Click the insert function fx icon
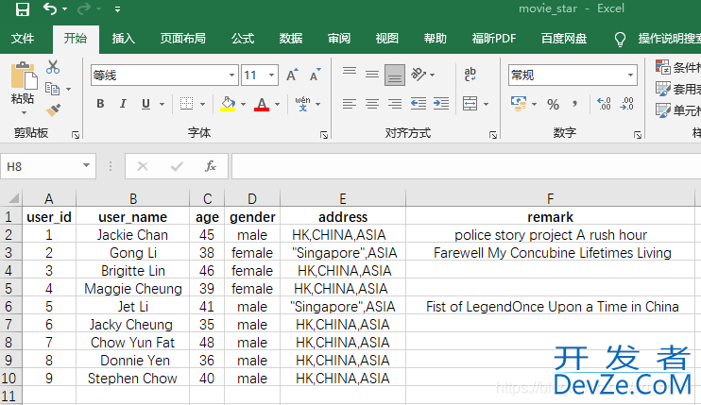The width and height of the screenshot is (701, 405). tap(211, 166)
